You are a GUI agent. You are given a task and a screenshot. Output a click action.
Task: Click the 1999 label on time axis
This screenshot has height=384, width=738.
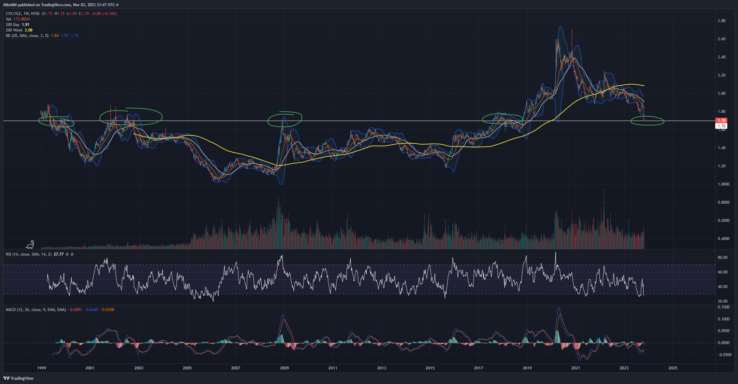[42, 368]
